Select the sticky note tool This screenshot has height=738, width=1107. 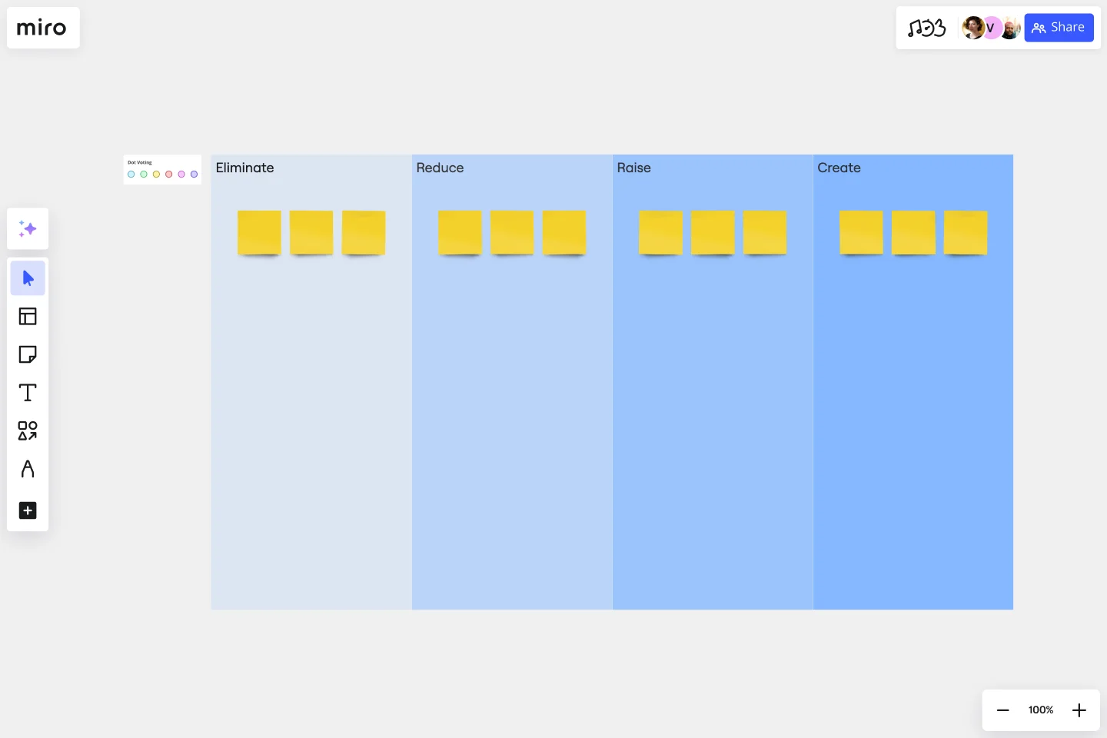pyautogui.click(x=28, y=354)
